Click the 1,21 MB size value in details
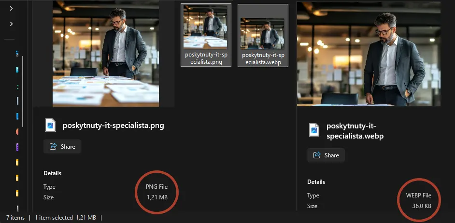This screenshot has width=455, height=223. click(157, 197)
